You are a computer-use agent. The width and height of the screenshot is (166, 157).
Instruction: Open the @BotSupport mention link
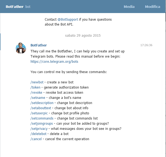[68, 20]
